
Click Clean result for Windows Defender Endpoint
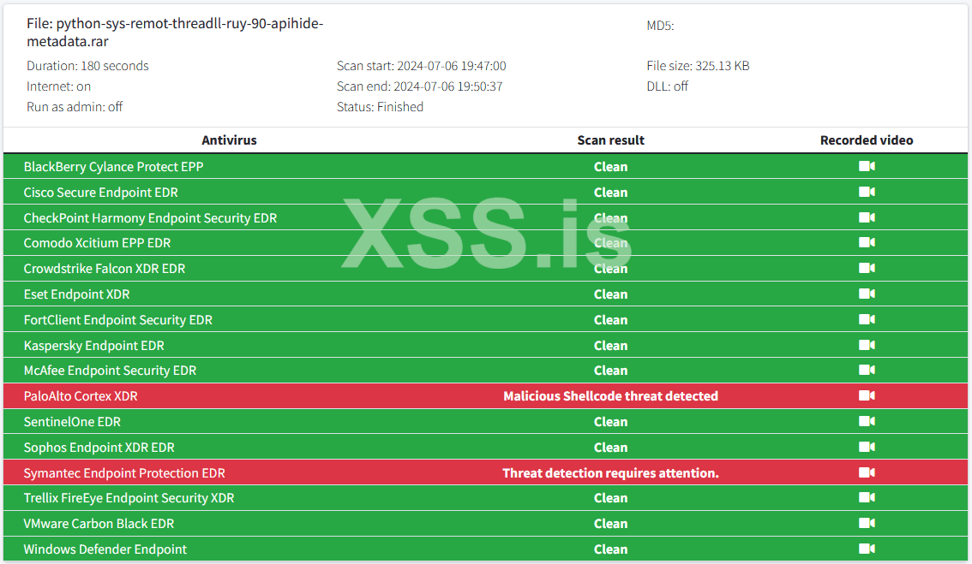[x=610, y=549]
